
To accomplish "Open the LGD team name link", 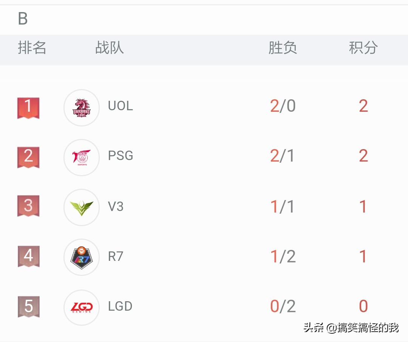I will click(120, 307).
